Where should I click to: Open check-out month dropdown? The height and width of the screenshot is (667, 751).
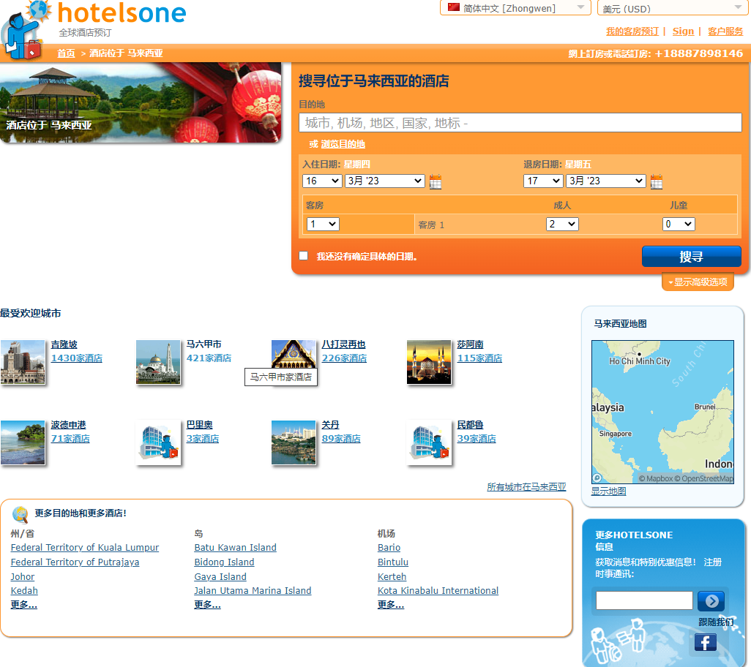click(606, 181)
